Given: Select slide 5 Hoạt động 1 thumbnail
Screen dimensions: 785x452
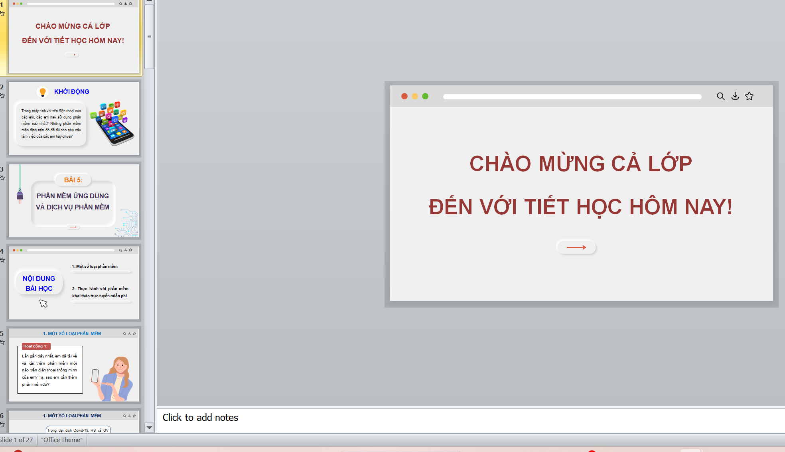Looking at the screenshot, I should [74, 365].
